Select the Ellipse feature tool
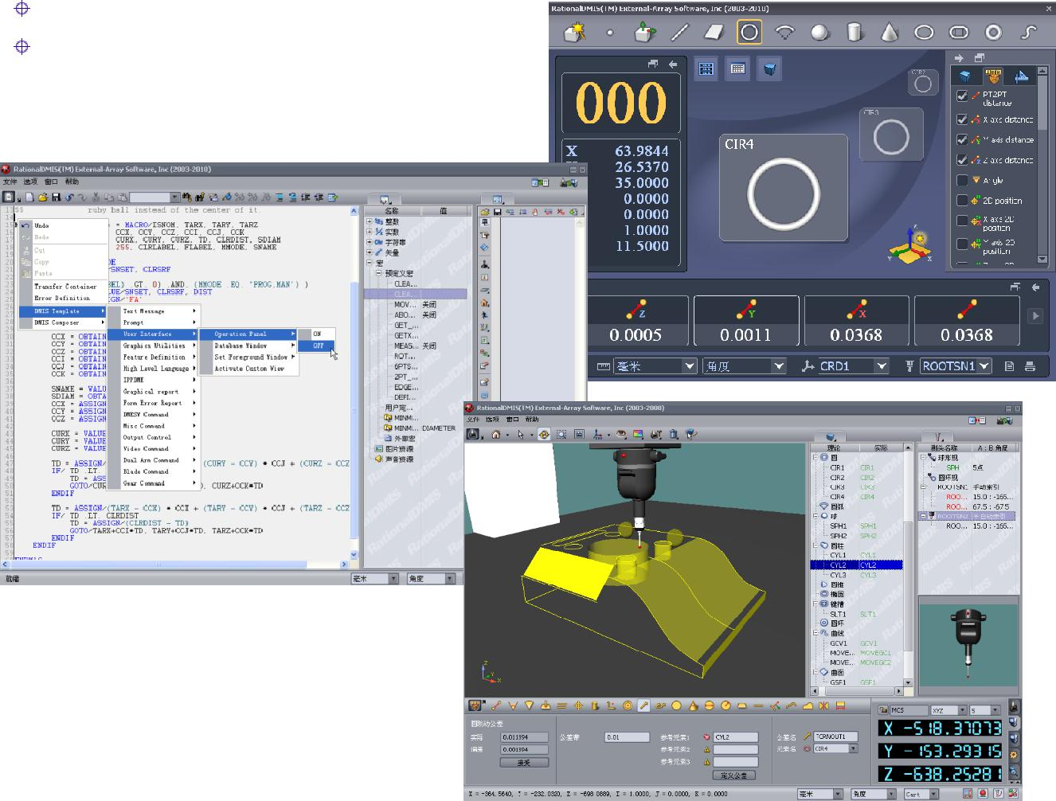The image size is (1056, 801). [924, 33]
